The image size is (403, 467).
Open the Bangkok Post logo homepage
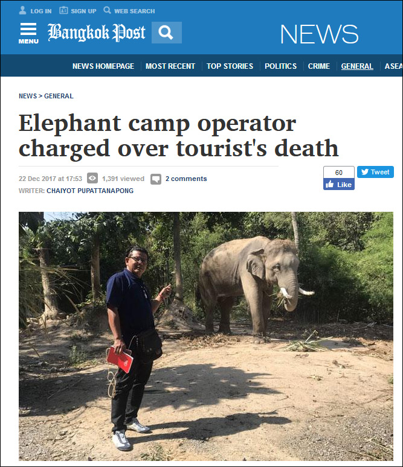(x=96, y=33)
